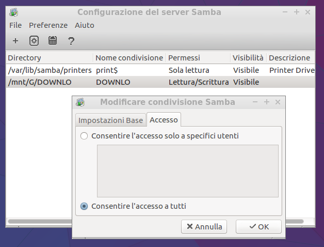The height and width of the screenshot is (247, 324).
Task: Open share properties gear icon in toolbar
Action: pos(34,41)
